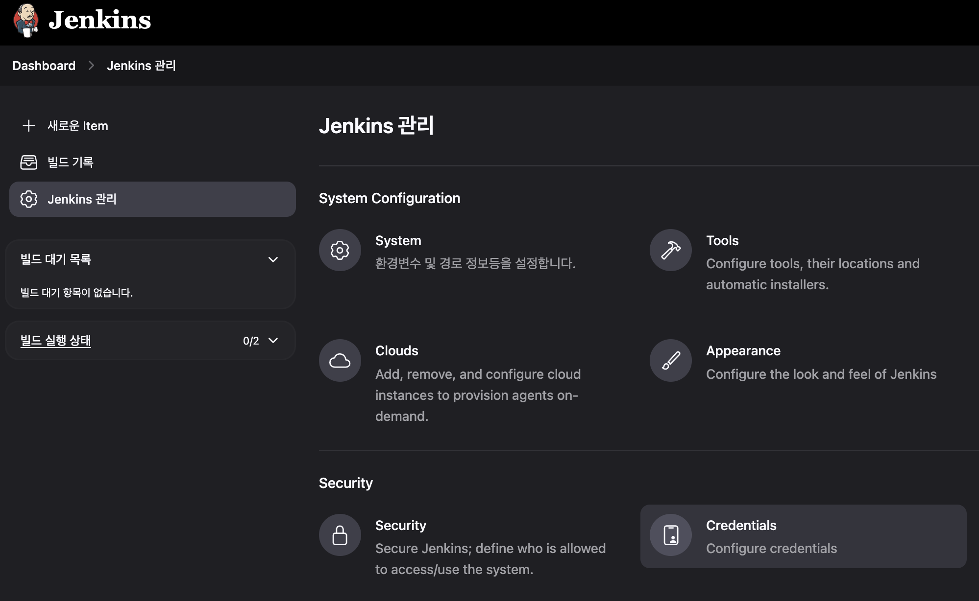
Task: Click the Jenkins 관리 breadcrumb link
Action: [x=141, y=66]
